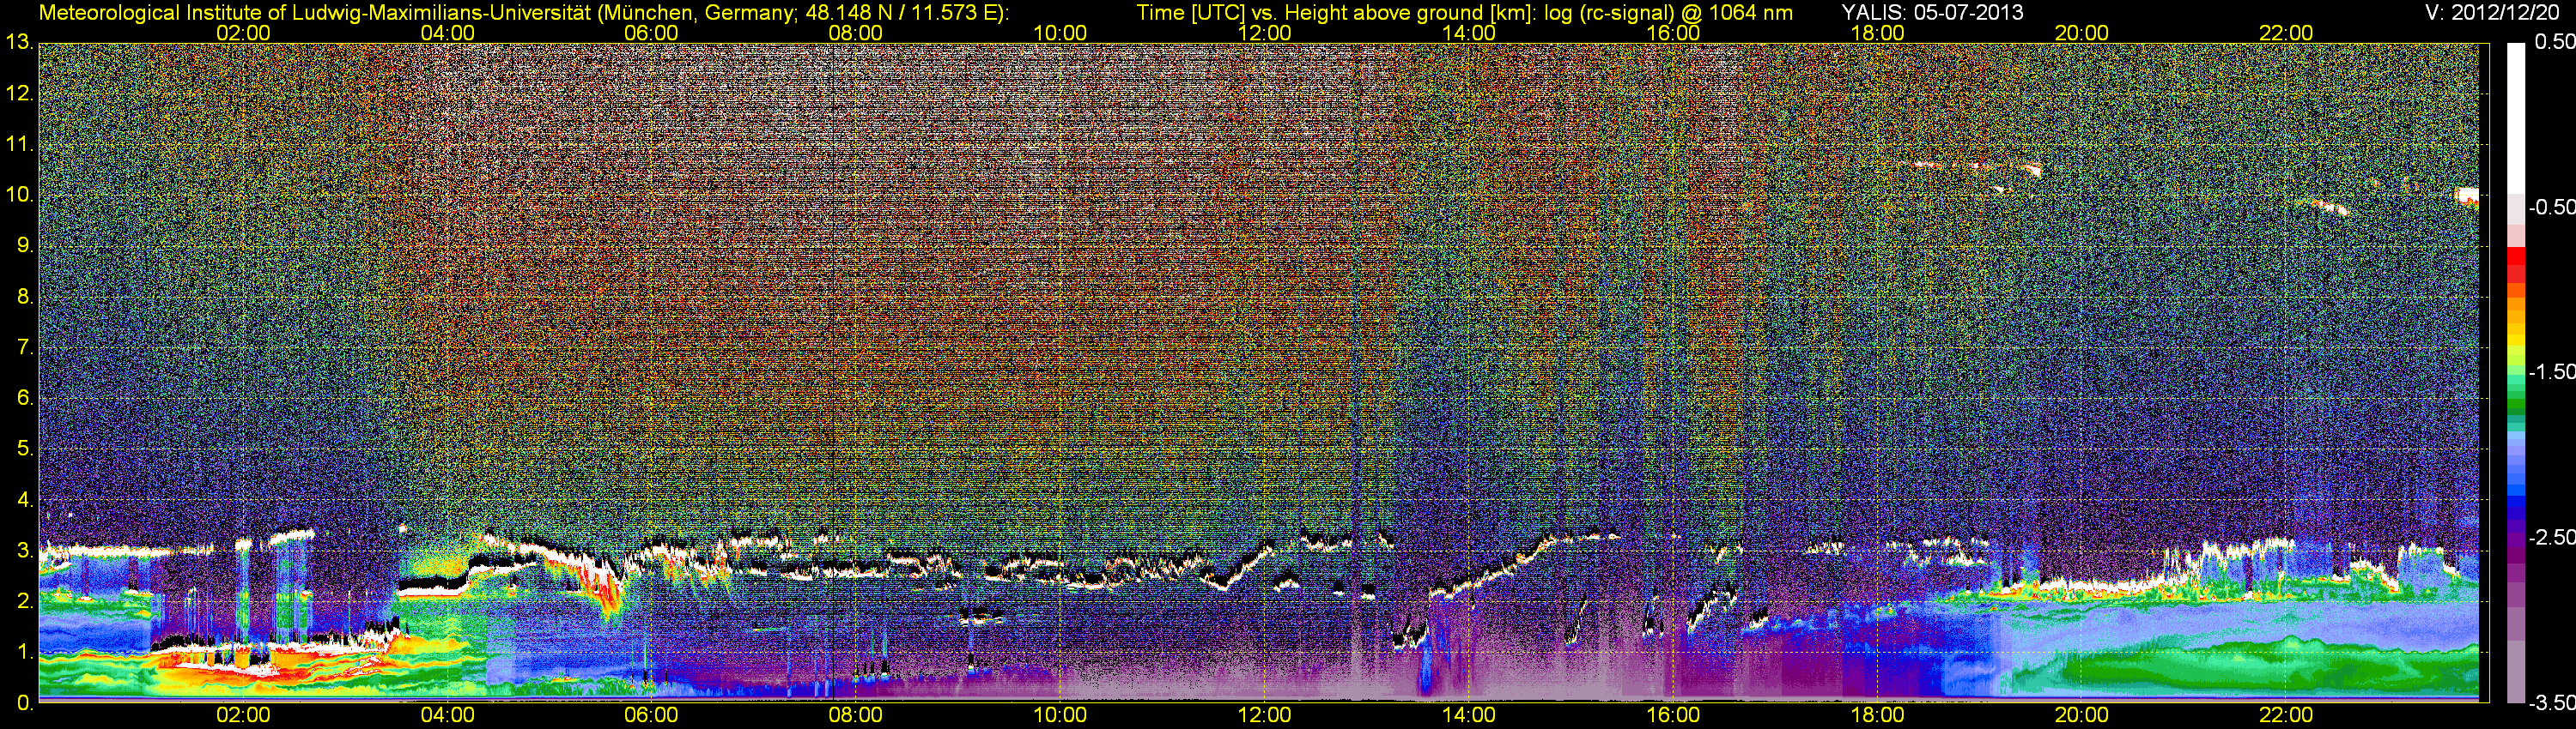Image resolution: width=2576 pixels, height=729 pixels.
Task: Select the 20:00 label on the bottom time axis
Action: [2082, 715]
